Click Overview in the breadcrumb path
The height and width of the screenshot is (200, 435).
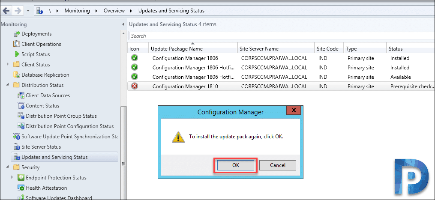[x=114, y=11]
